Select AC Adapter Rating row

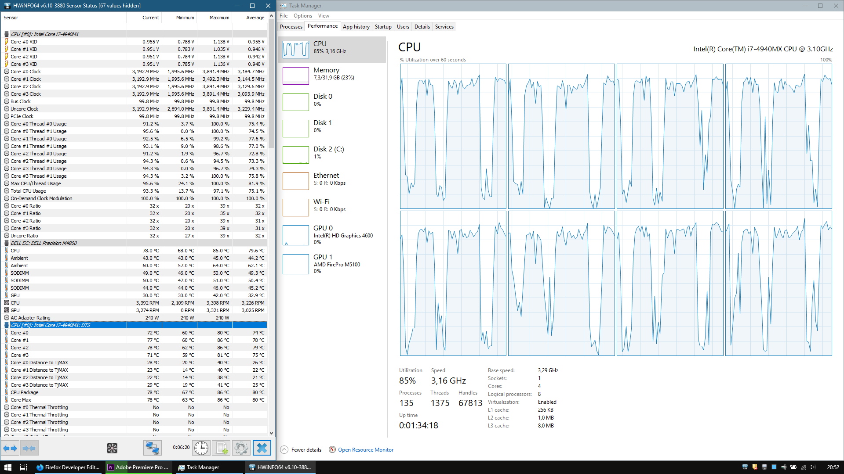[134, 318]
